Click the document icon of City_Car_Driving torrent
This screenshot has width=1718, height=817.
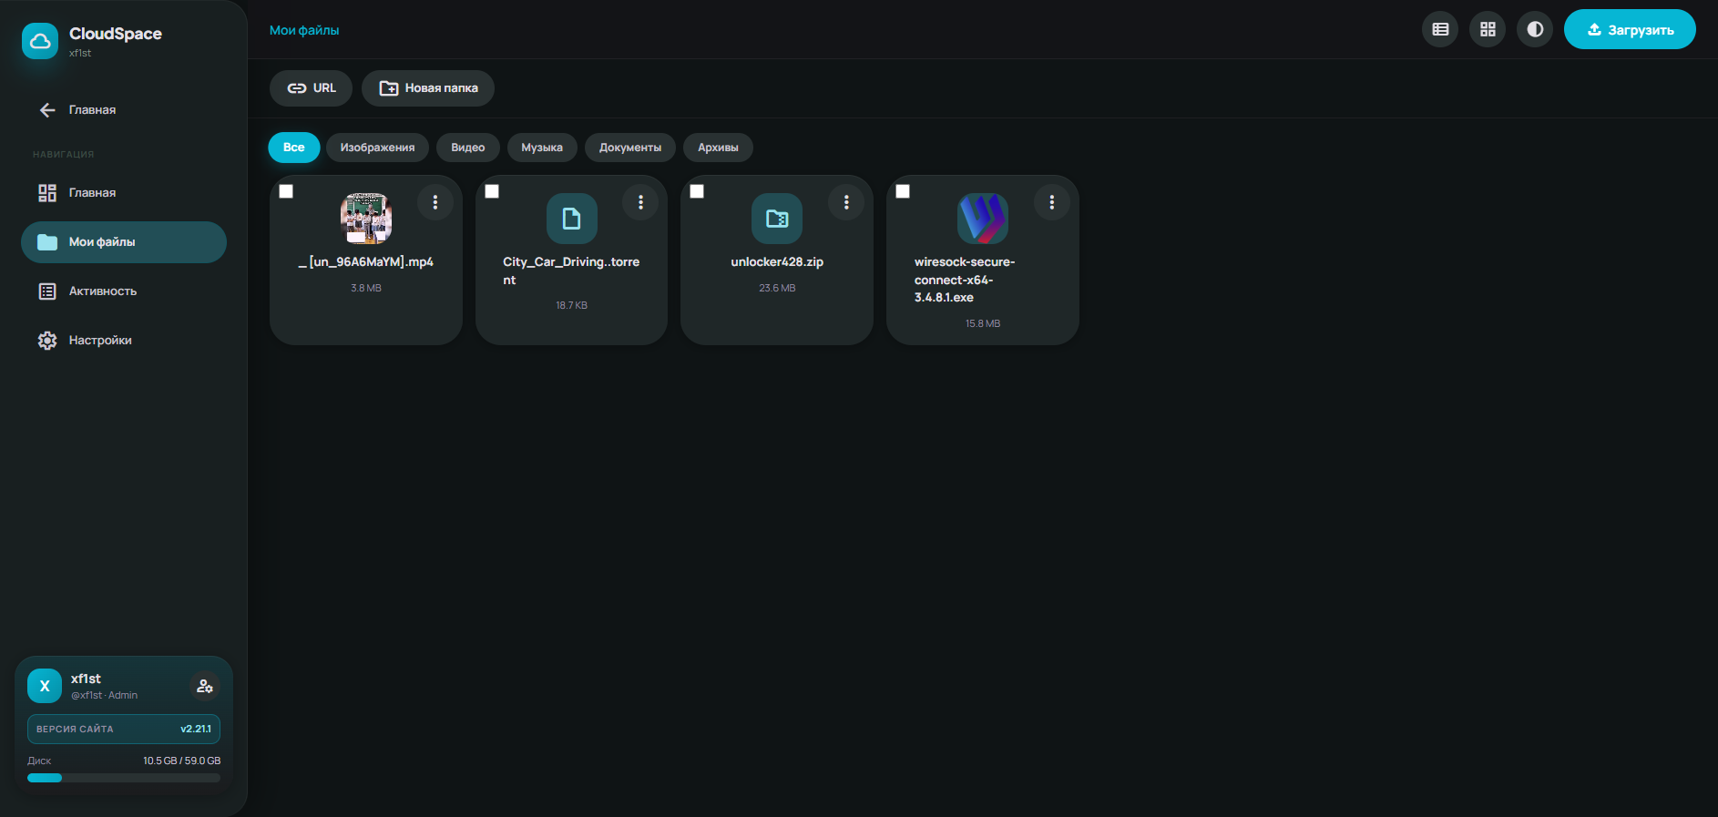click(x=572, y=219)
